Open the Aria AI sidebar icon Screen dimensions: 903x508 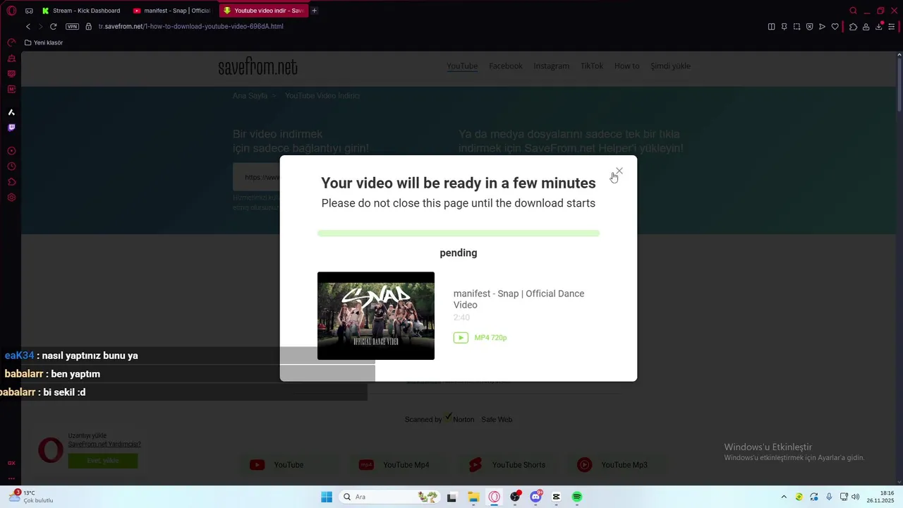click(11, 112)
